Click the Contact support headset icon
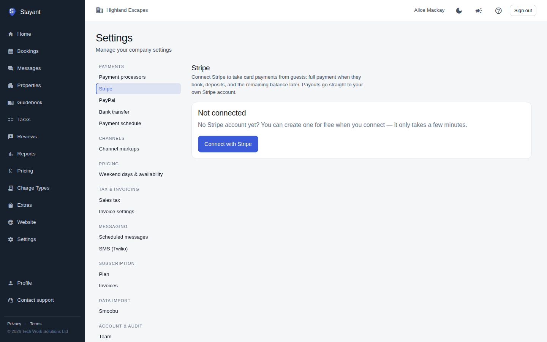The height and width of the screenshot is (342, 547). [11, 300]
